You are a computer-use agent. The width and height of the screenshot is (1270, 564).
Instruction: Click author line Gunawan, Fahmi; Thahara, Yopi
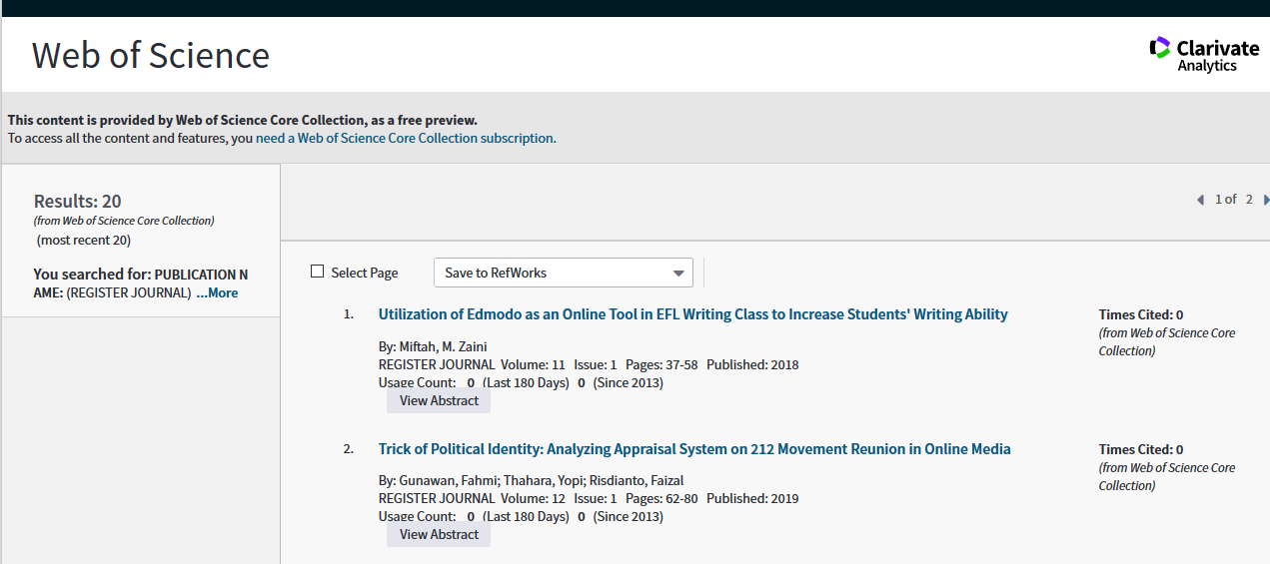pyautogui.click(x=531, y=480)
